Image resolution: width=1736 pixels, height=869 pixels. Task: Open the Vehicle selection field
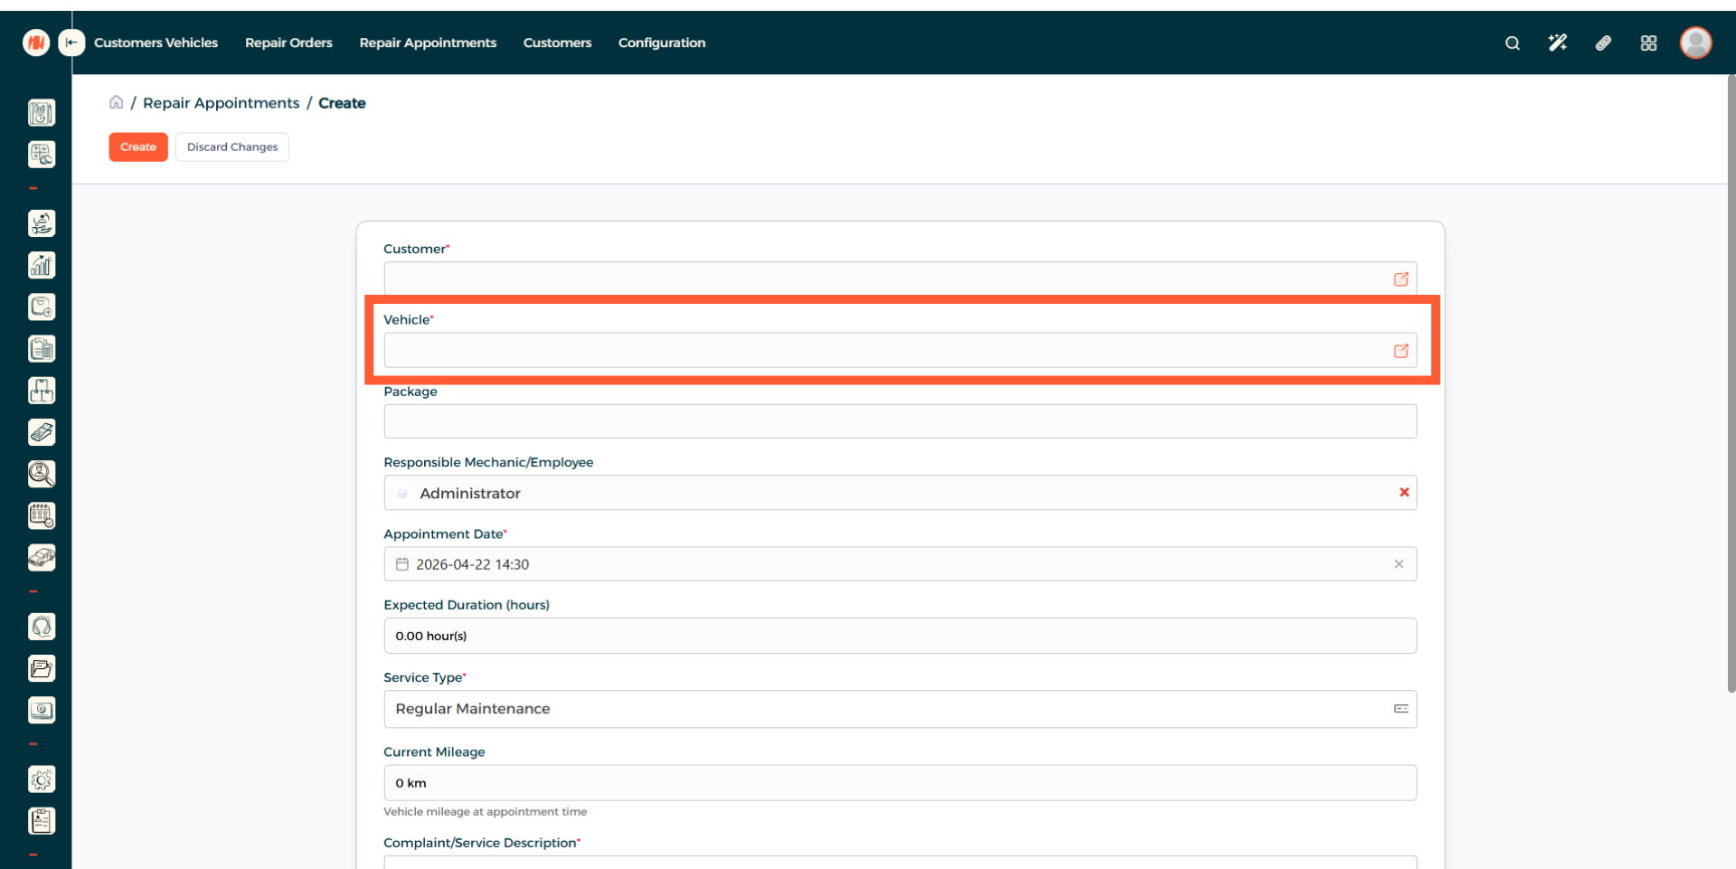(x=886, y=351)
